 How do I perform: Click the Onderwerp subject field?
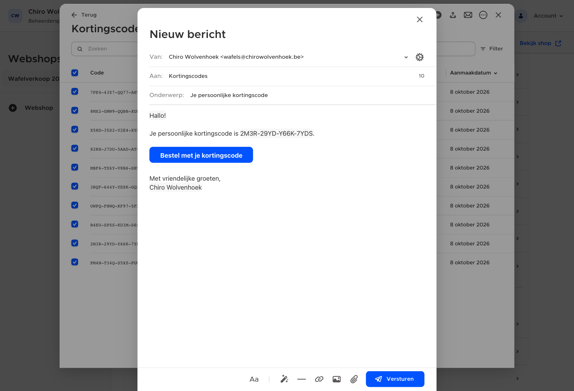coord(292,95)
